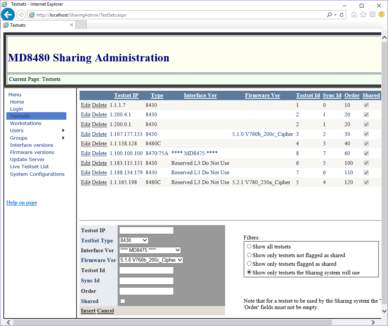388x326 pixels.
Task: Open Home in the side menu
Action: tap(17, 102)
